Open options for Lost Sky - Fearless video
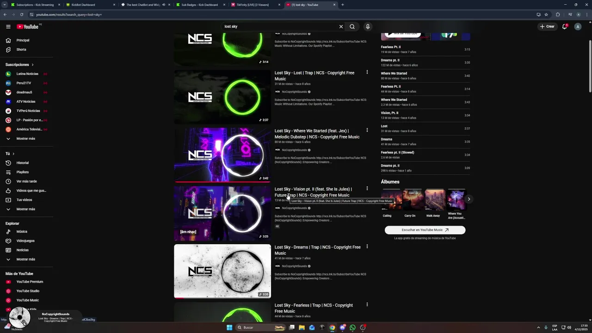 pos(367,305)
